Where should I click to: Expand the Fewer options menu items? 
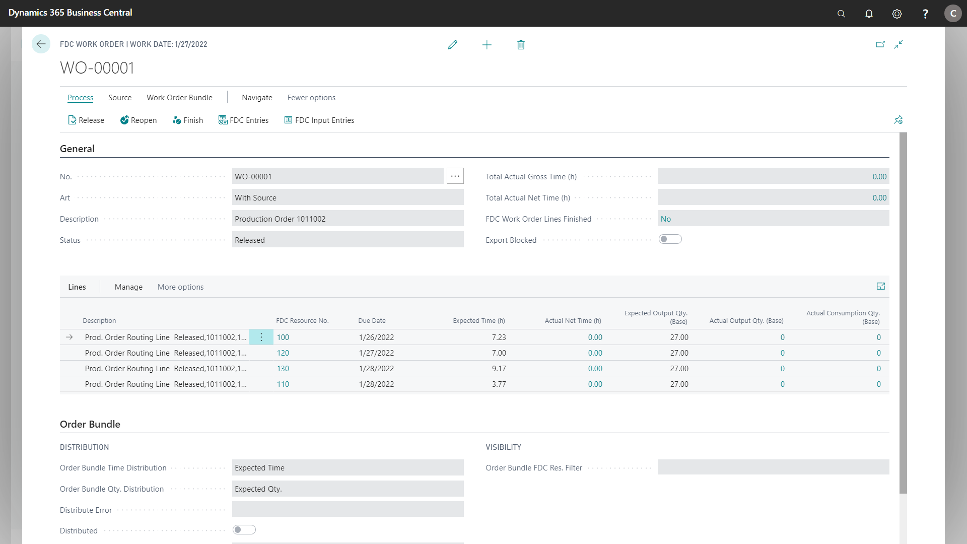click(311, 97)
